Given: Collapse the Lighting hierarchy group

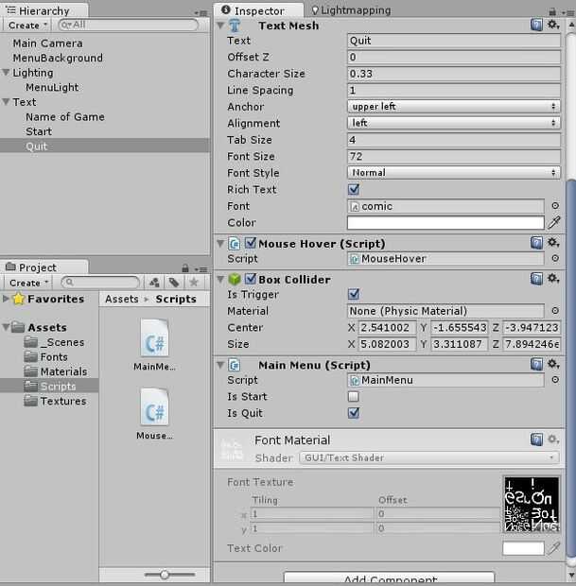Looking at the screenshot, I should click(x=6, y=72).
